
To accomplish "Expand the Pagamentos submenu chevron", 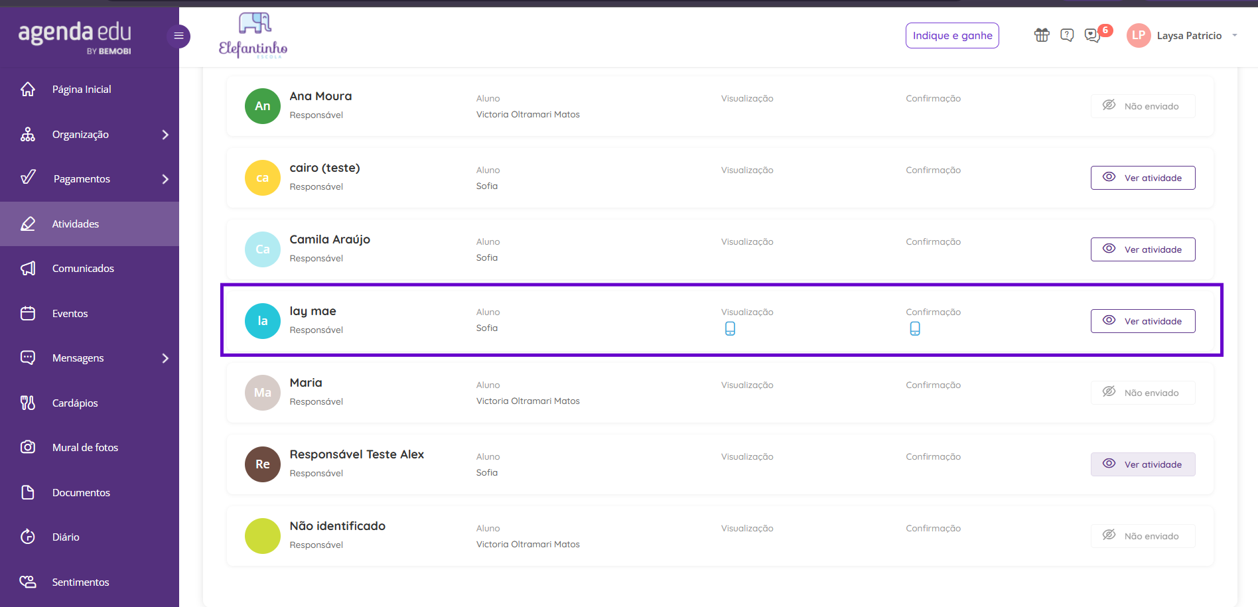I will click(165, 179).
